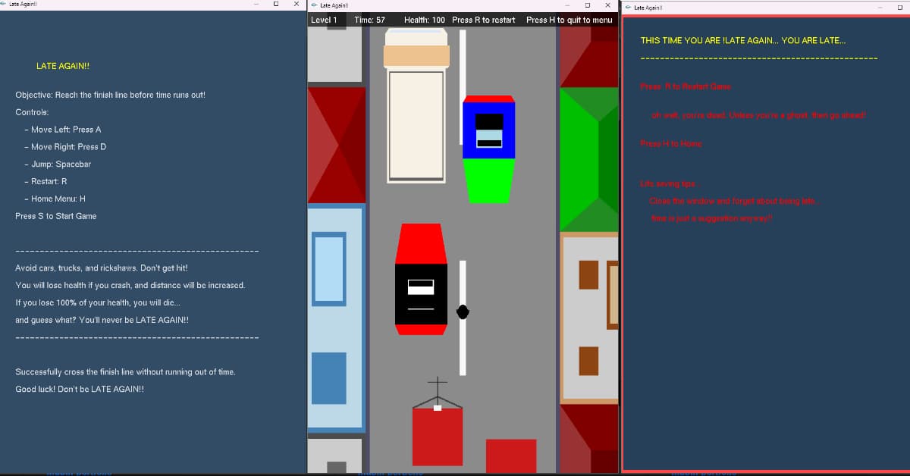Click the 'You will lose health if you crash' line
The width and height of the screenshot is (910, 476).
coord(130,286)
